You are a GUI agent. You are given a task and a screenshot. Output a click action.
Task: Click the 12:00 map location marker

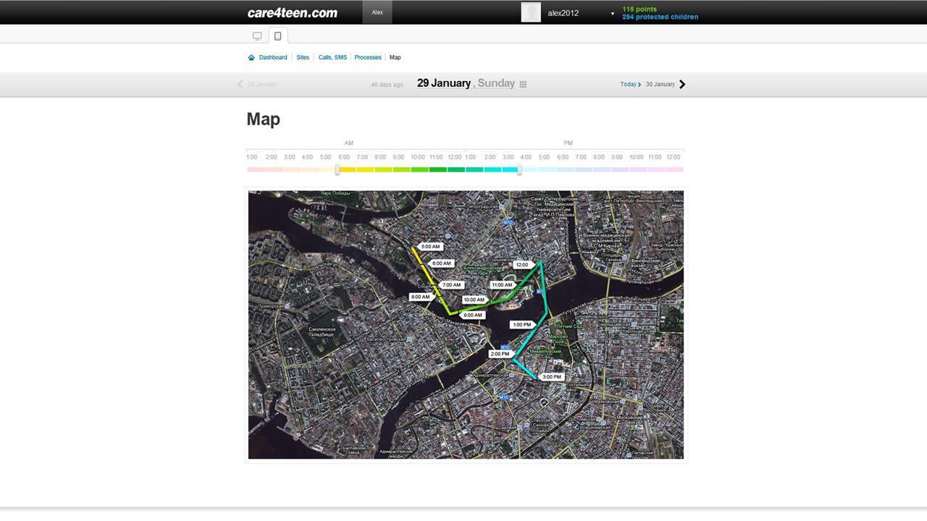pyautogui.click(x=522, y=265)
